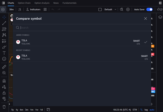Select the trend line tool
163x112 pixels.
[4, 23]
